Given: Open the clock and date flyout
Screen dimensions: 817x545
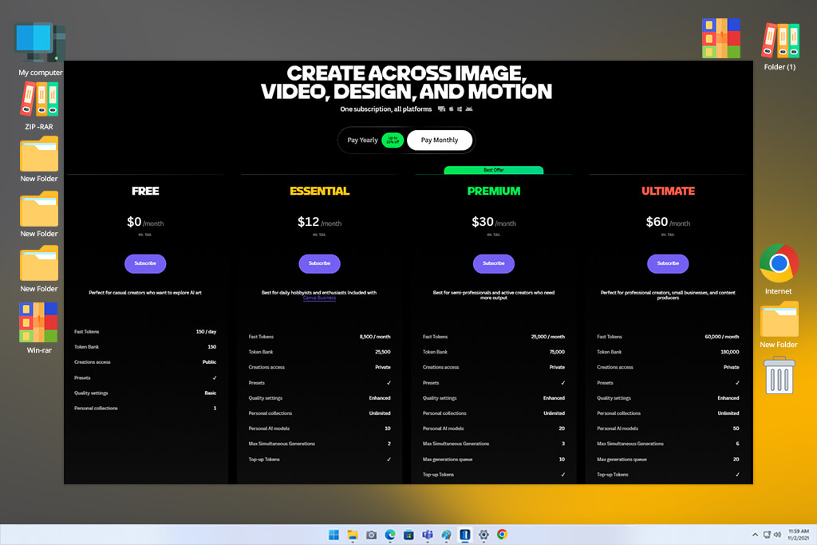Looking at the screenshot, I should pos(798,535).
